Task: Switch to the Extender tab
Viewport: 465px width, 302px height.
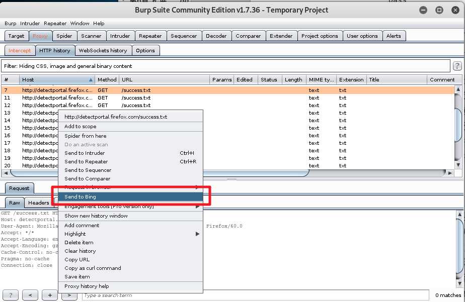Action: click(x=281, y=36)
